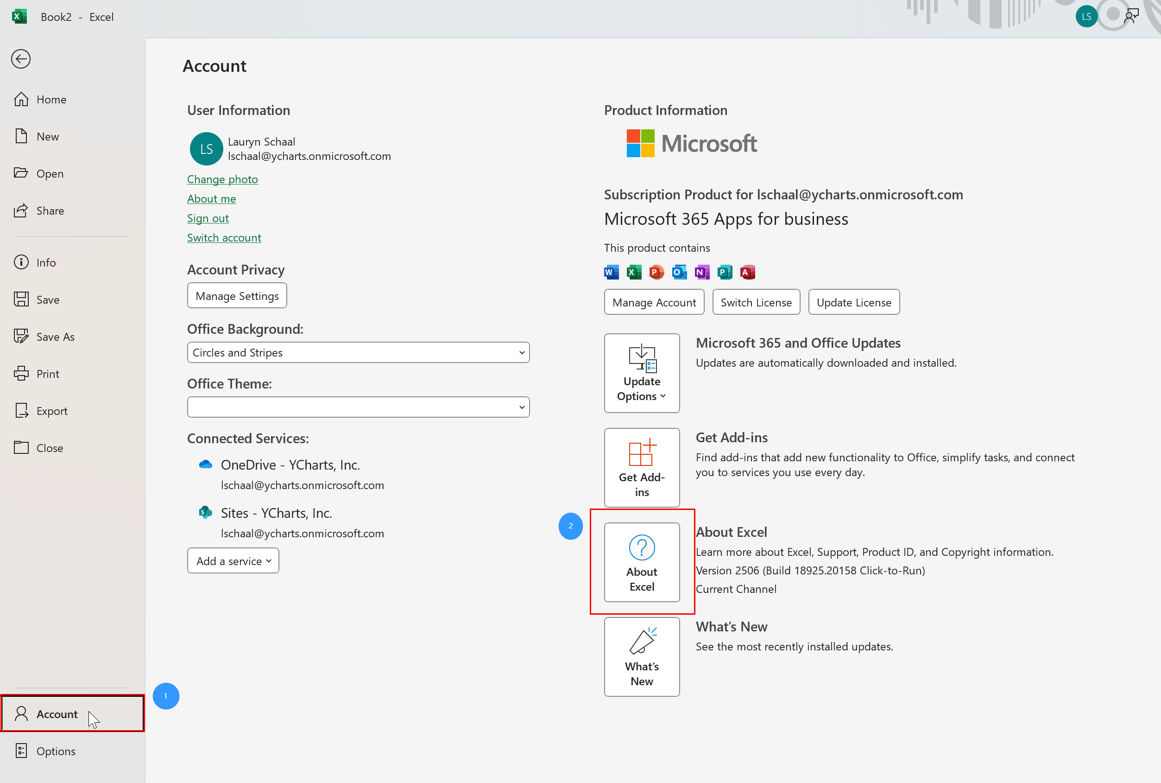Click the Excel app icon under This product contains
Screen dimensions: 1161x783
click(634, 272)
